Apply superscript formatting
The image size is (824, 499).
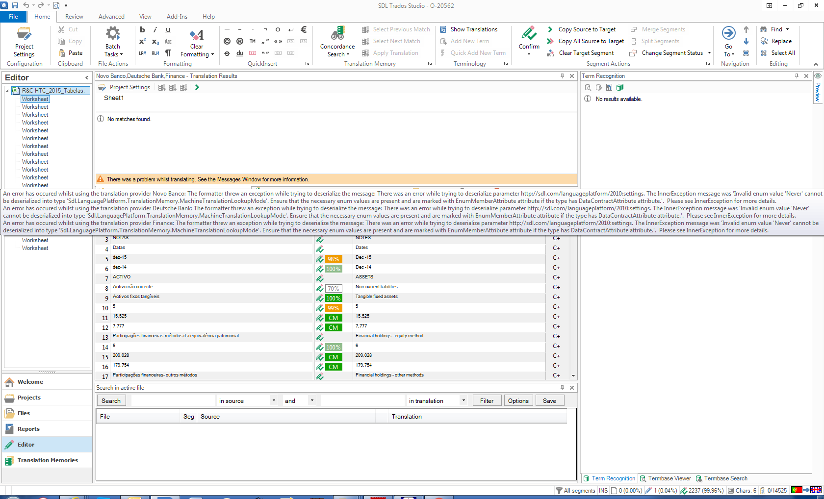click(142, 41)
